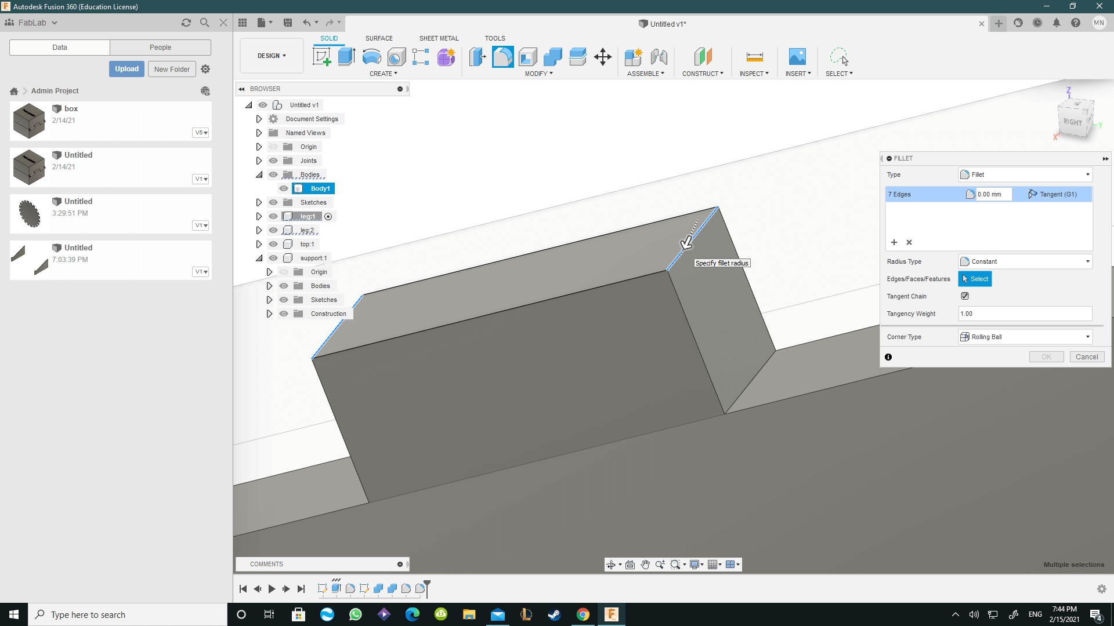Switch to the SHEET METAL tab

tap(439, 38)
